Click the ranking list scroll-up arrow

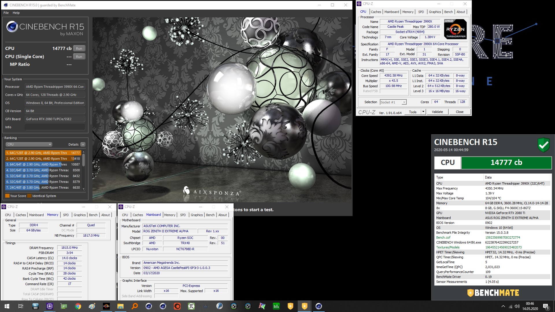click(84, 152)
